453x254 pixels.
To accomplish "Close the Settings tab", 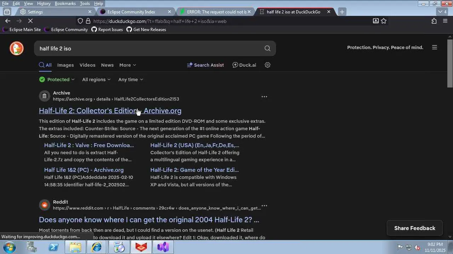I will pos(90,12).
